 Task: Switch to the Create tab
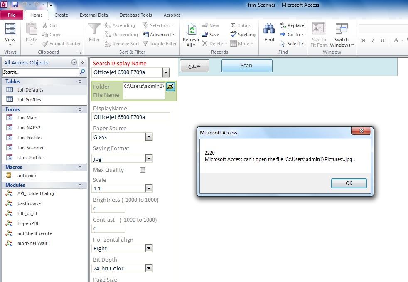[61, 15]
